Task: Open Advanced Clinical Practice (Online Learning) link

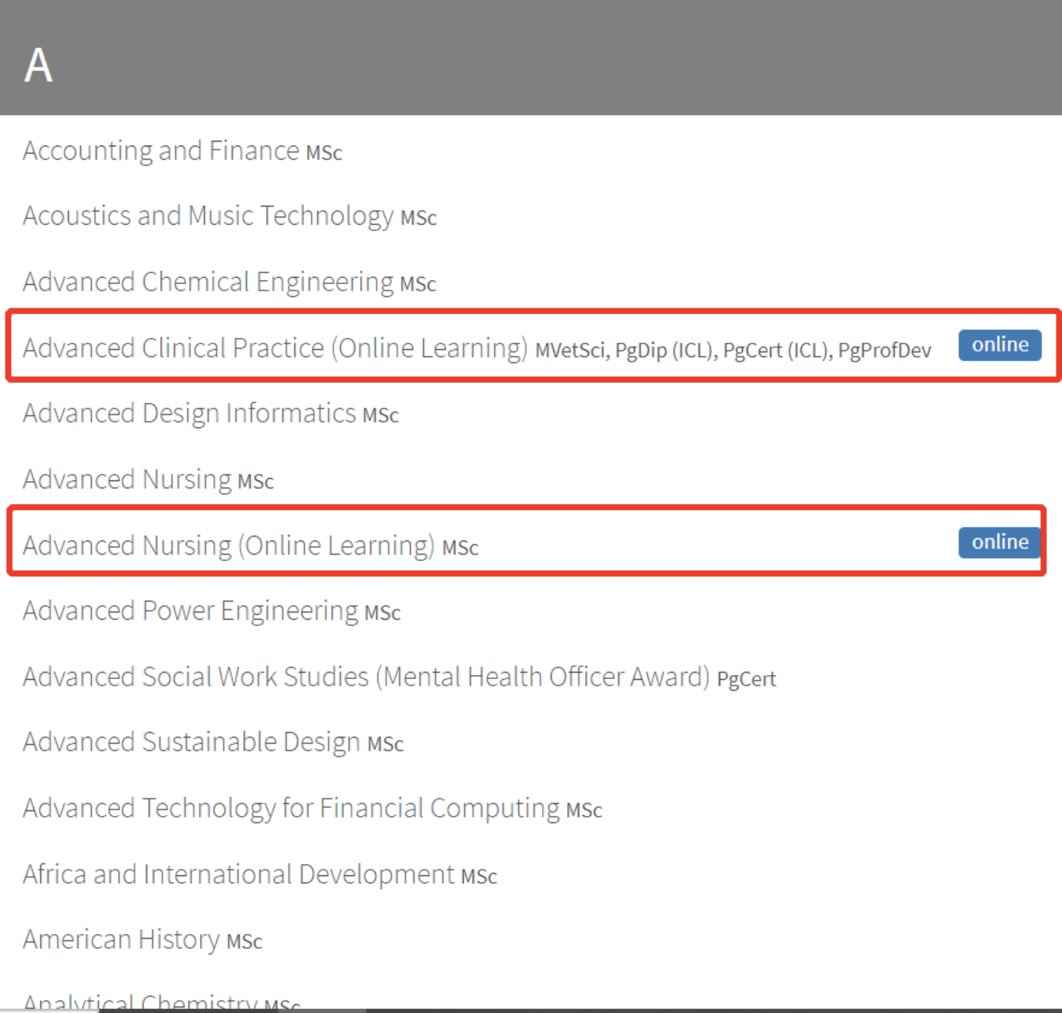Action: pyautogui.click(x=275, y=348)
